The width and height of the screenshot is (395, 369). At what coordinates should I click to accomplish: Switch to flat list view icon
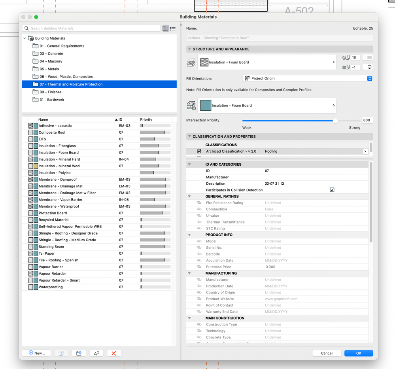(x=173, y=28)
